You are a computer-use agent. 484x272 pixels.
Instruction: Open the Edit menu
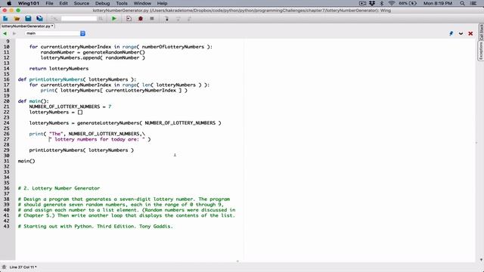(x=64, y=3)
